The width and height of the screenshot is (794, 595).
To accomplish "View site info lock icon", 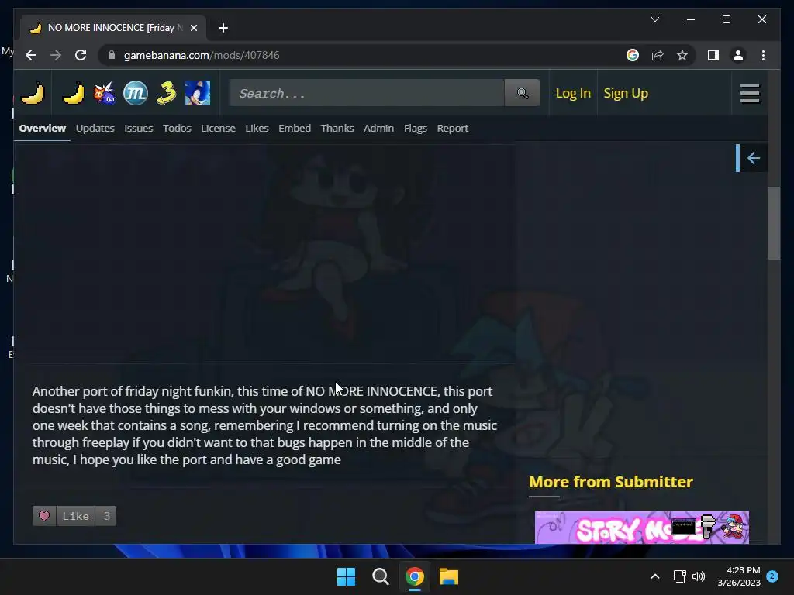I will click(x=112, y=55).
